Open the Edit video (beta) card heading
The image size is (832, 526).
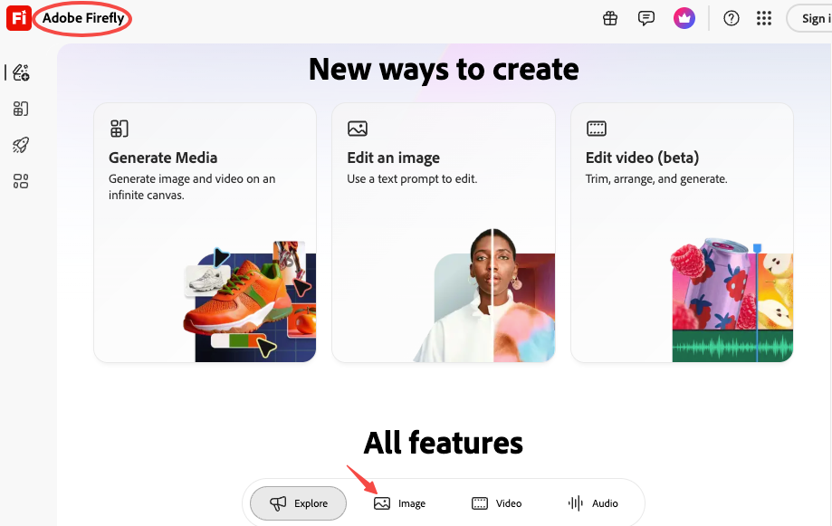click(642, 158)
